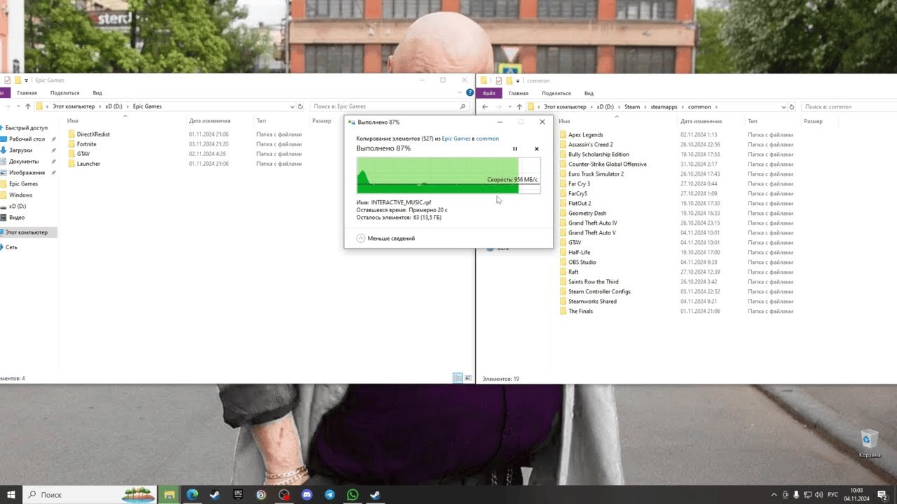
Task: Open notification center from taskbar
Action: (883, 494)
